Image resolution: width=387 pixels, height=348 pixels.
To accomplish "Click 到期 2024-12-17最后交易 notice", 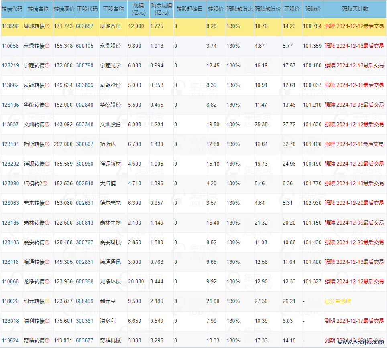I will (x=354, y=321).
